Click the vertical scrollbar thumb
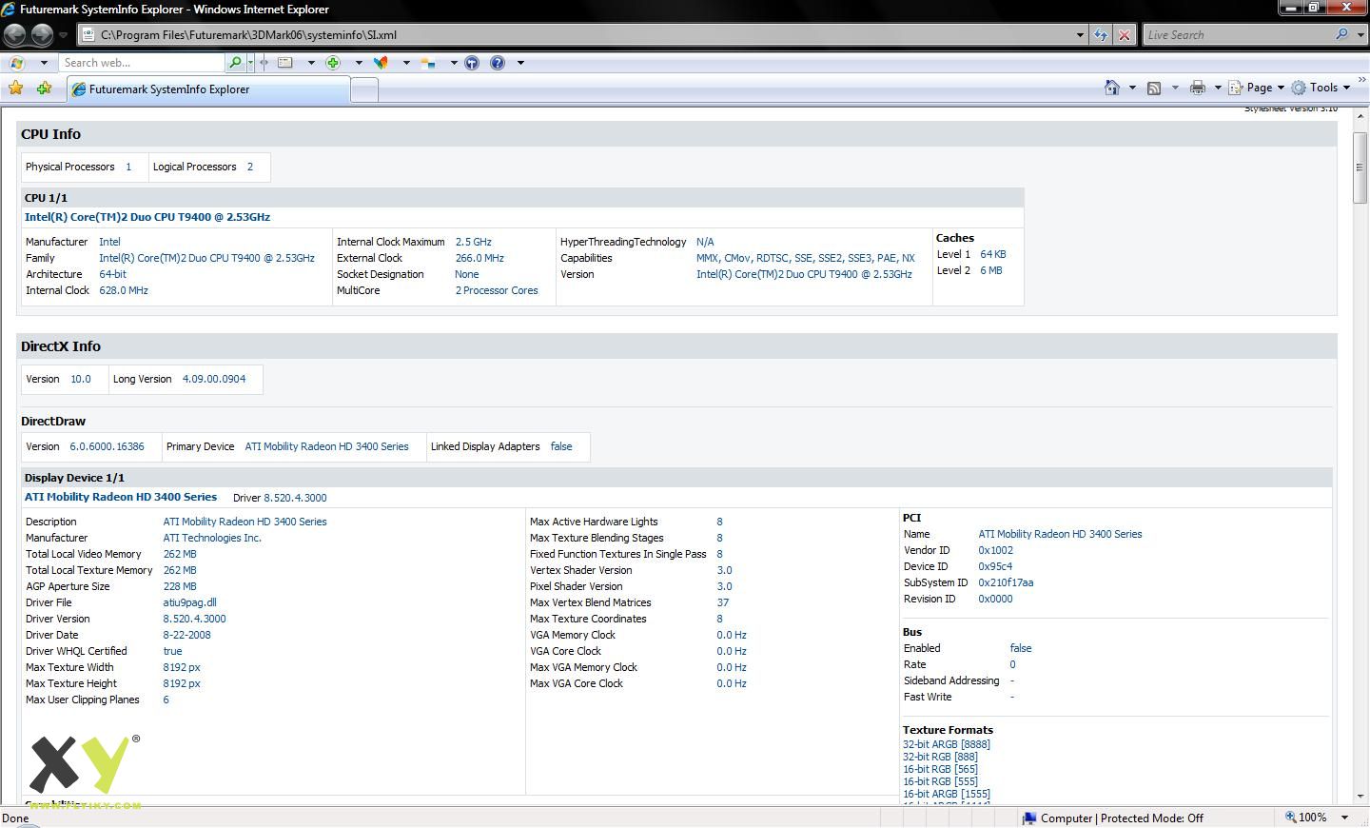 (1360, 168)
